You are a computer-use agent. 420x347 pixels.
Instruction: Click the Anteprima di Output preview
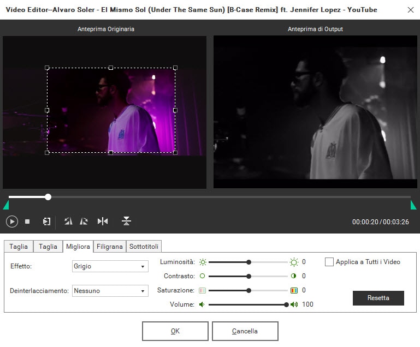point(315,112)
